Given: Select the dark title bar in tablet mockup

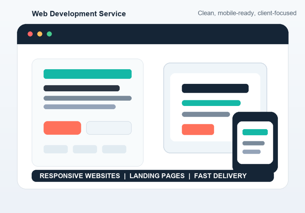Looking at the screenshot, I should tap(215, 88).
